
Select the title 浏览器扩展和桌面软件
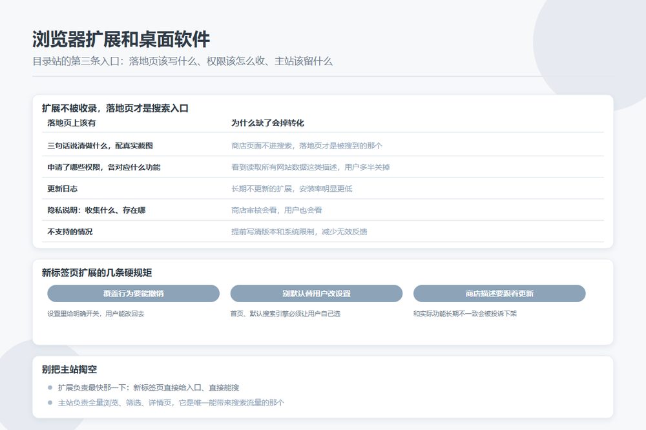pyautogui.click(x=121, y=39)
